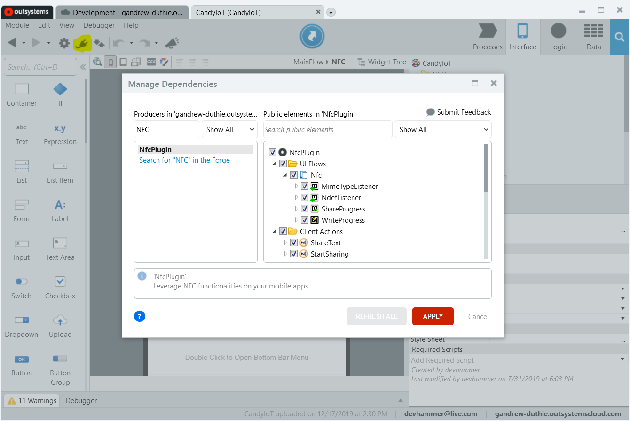The height and width of the screenshot is (421, 630).
Task: Expand the NdefListener node
Action: [296, 197]
